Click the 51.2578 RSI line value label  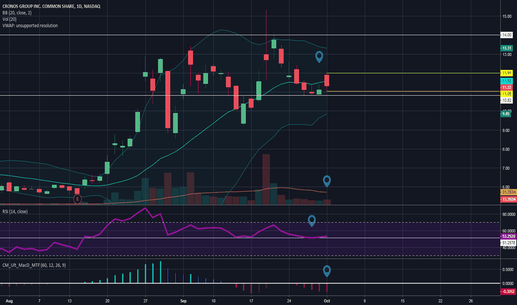tap(508, 243)
